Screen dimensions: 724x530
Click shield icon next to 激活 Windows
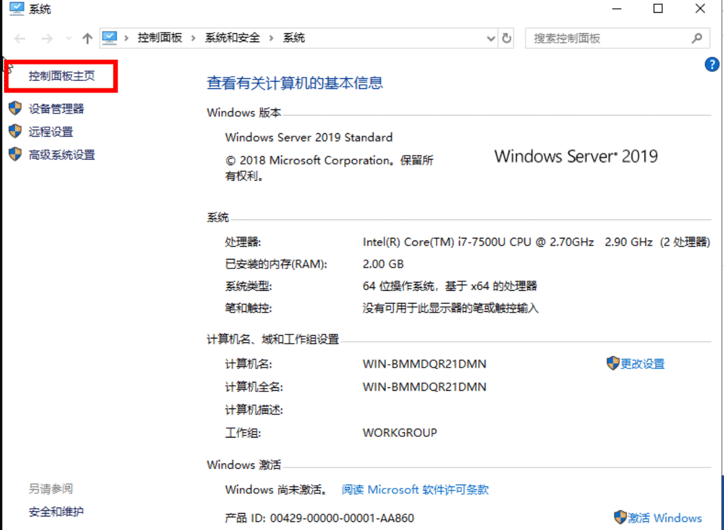pos(620,517)
